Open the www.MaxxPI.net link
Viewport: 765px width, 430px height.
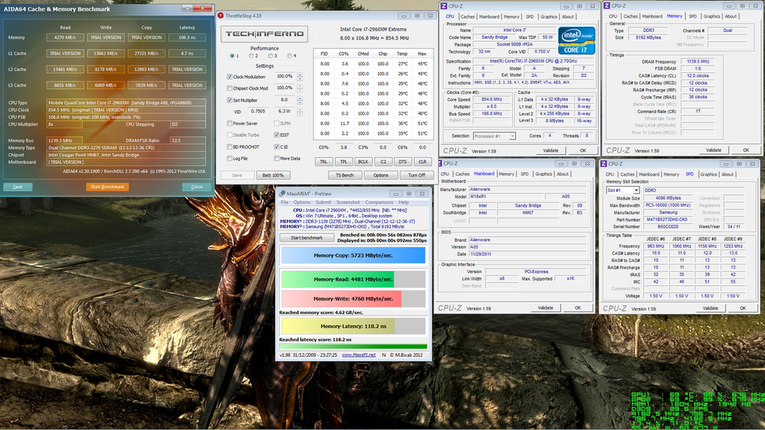point(359,355)
